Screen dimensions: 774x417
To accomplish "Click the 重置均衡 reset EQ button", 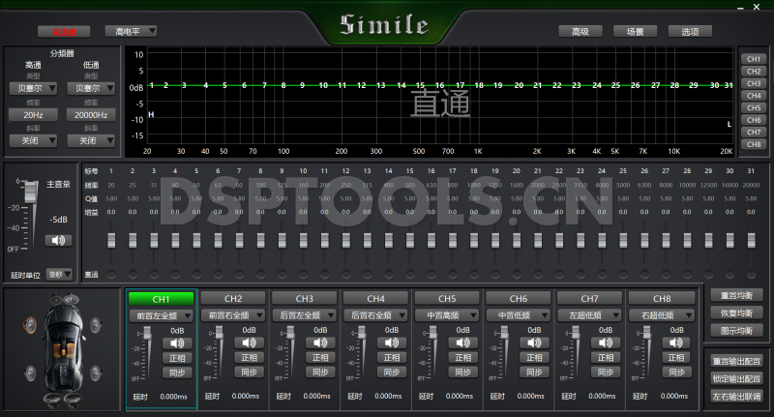I will coord(736,295).
